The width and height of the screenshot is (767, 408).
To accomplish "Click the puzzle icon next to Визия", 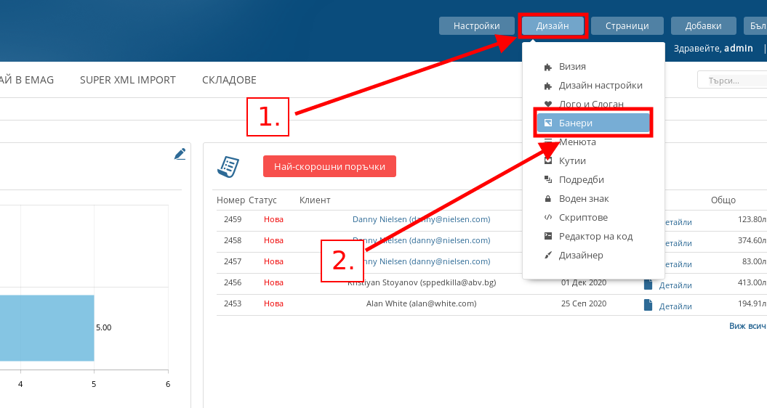I will point(548,67).
